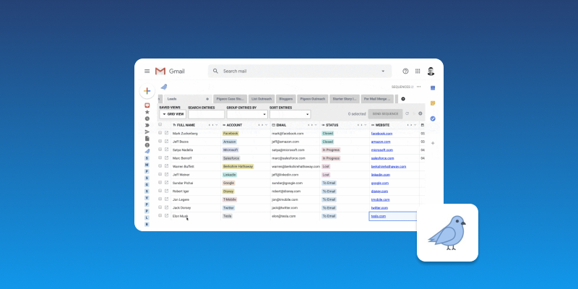
Task: Check the Warren Buffett row checkbox
Action: point(160,166)
